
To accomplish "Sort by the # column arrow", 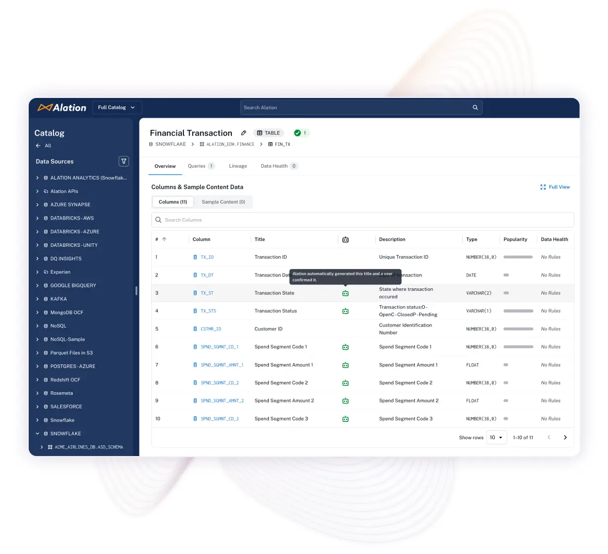I will pos(164,239).
